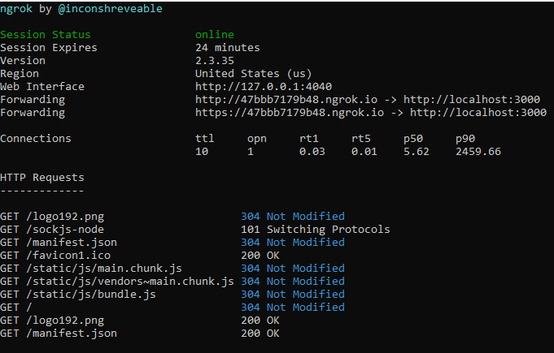Click the 2459.66 p90 value
Screen dimensions: 554x353
(x=478, y=152)
